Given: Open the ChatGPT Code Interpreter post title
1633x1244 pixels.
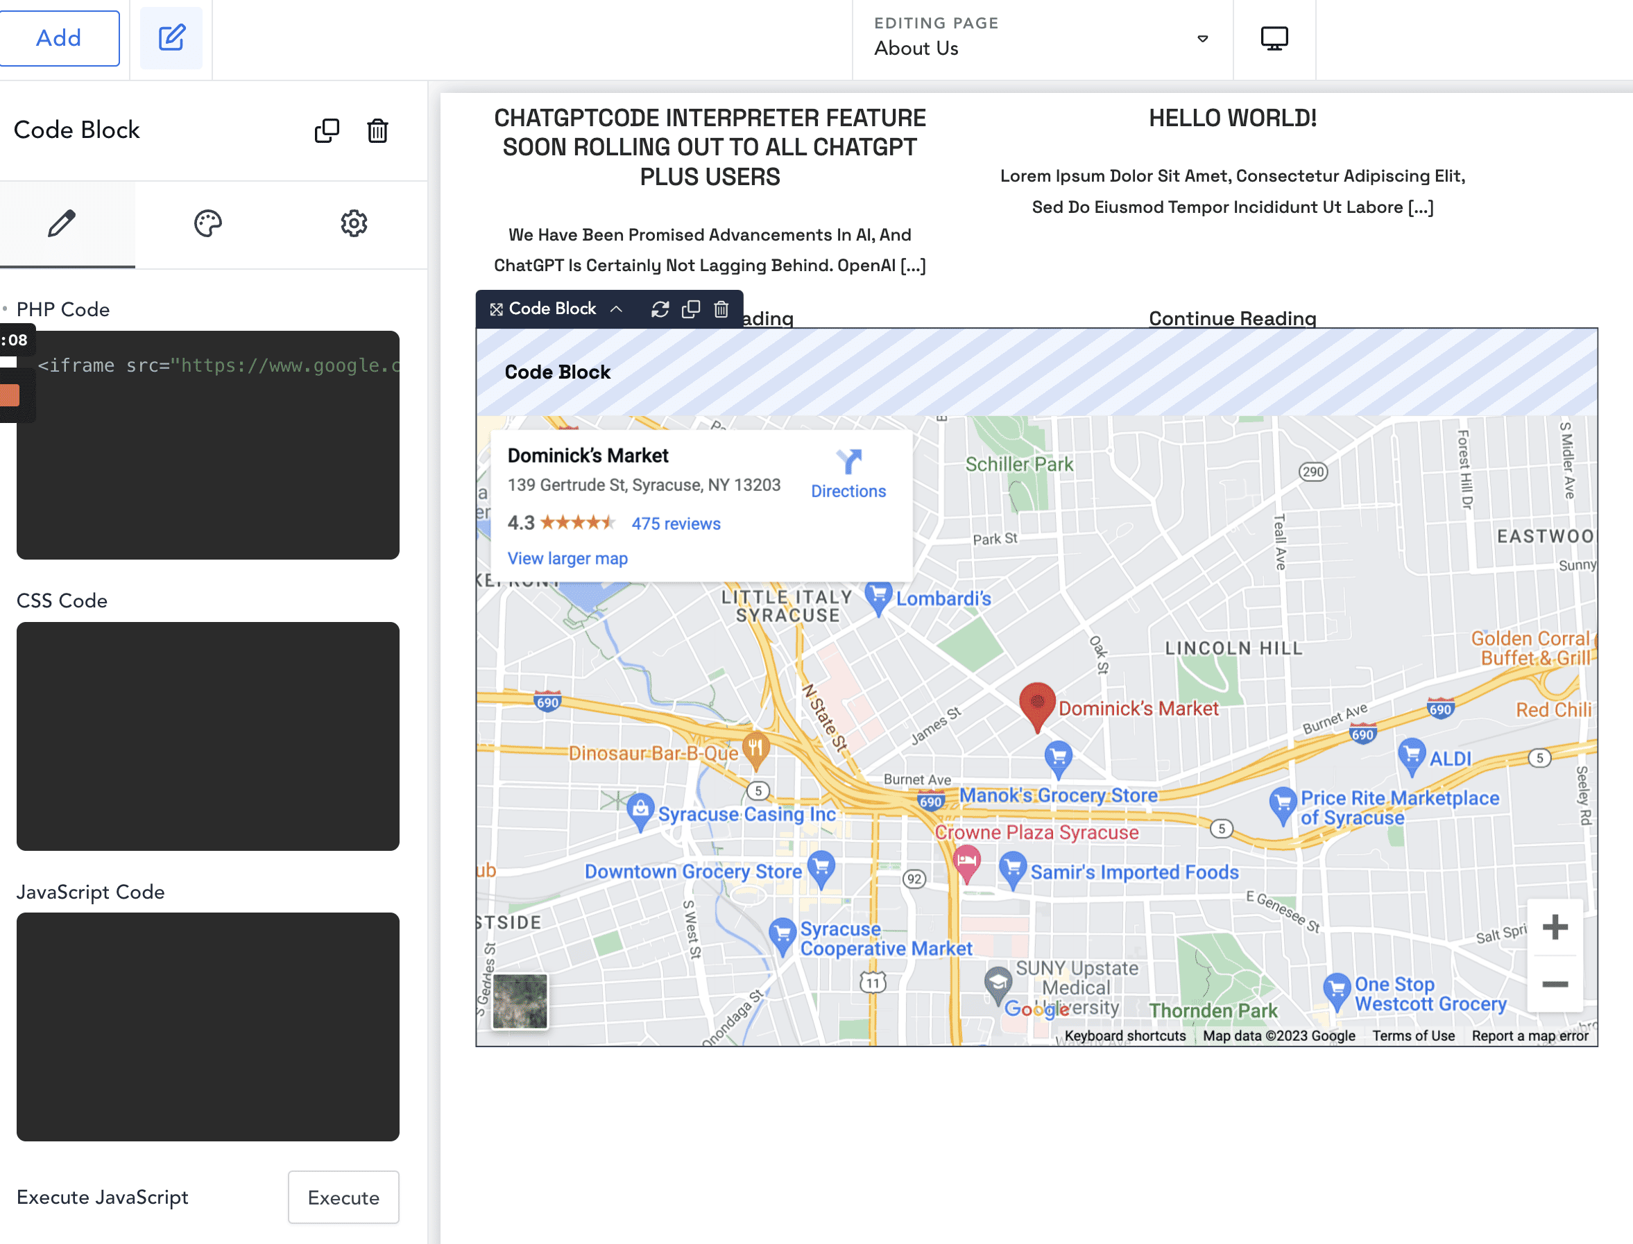Looking at the screenshot, I should [x=710, y=148].
